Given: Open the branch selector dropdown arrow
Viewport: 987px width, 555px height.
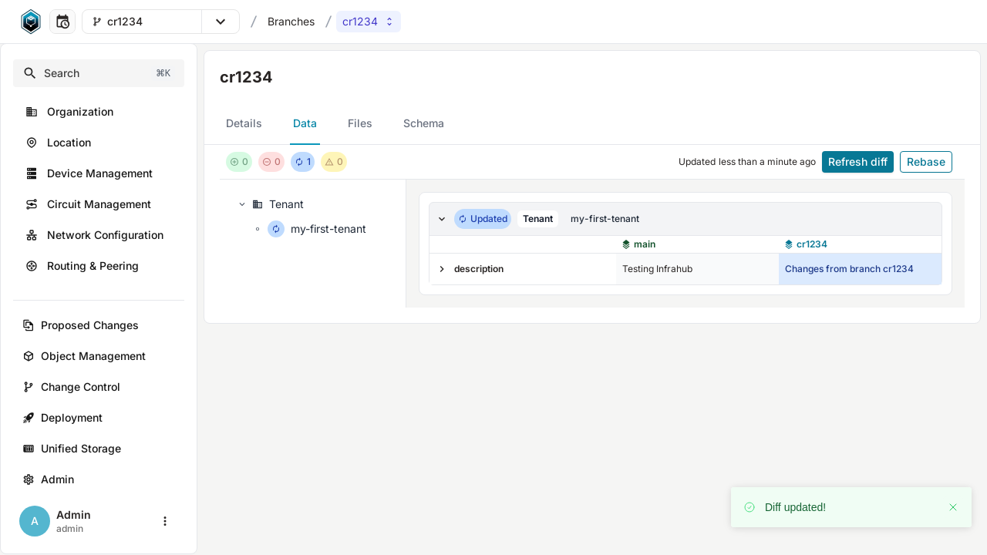Looking at the screenshot, I should [221, 22].
